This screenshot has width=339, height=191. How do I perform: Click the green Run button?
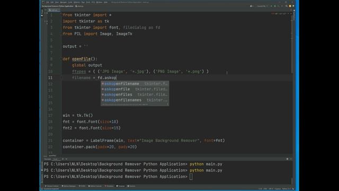[271, 6]
